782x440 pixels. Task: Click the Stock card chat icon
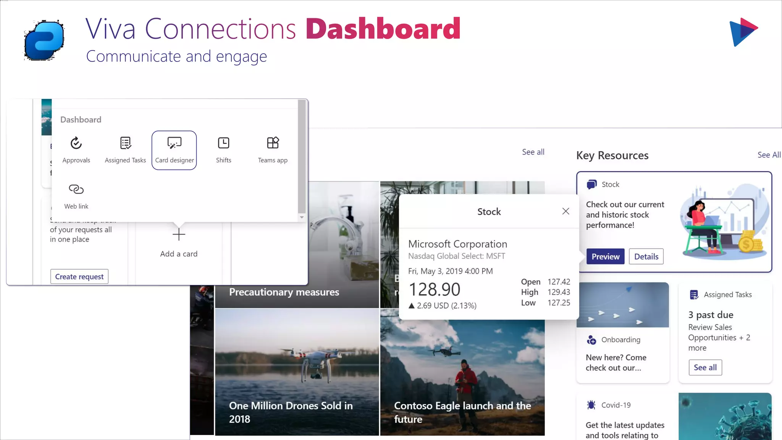(x=591, y=184)
